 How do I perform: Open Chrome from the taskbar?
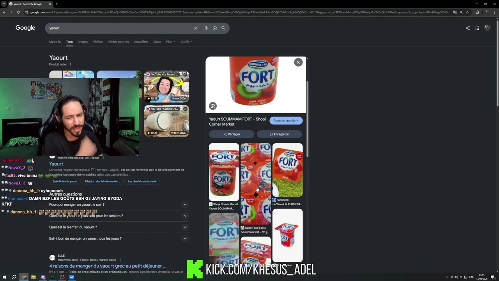24,277
